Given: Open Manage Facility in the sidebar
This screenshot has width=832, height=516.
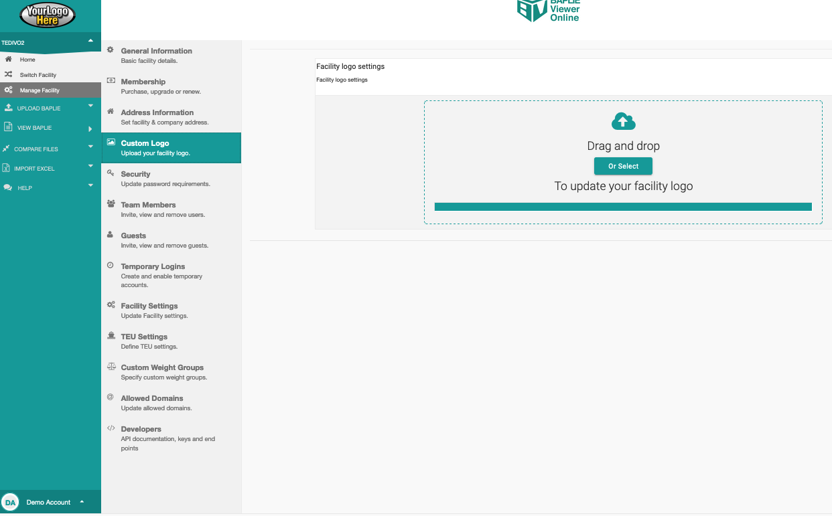Looking at the screenshot, I should click(40, 90).
